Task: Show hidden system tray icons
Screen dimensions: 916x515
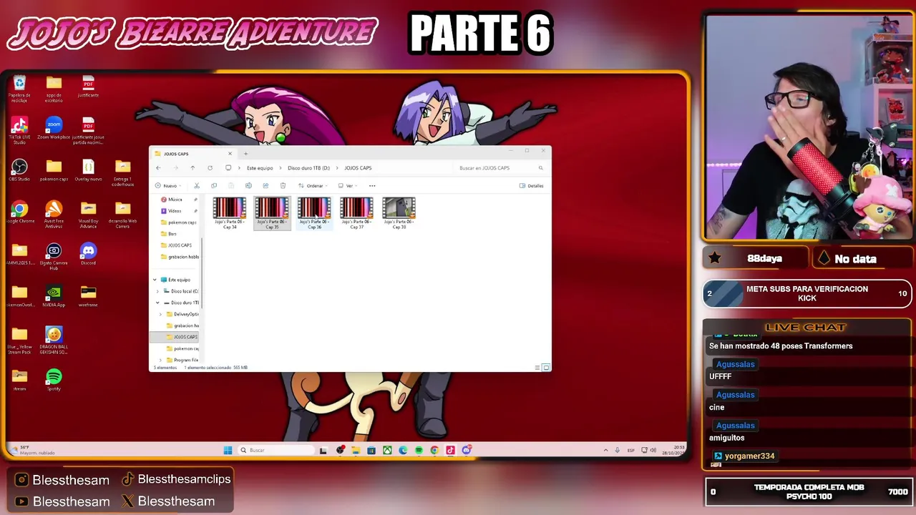Action: 606,450
